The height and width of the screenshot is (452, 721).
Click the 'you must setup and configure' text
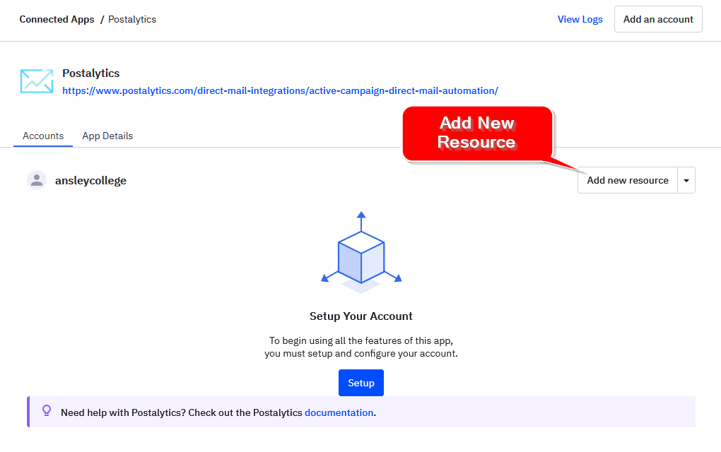click(361, 353)
